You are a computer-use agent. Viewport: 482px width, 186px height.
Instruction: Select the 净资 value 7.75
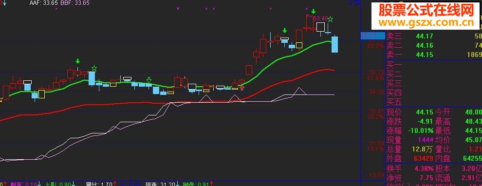point(426,178)
